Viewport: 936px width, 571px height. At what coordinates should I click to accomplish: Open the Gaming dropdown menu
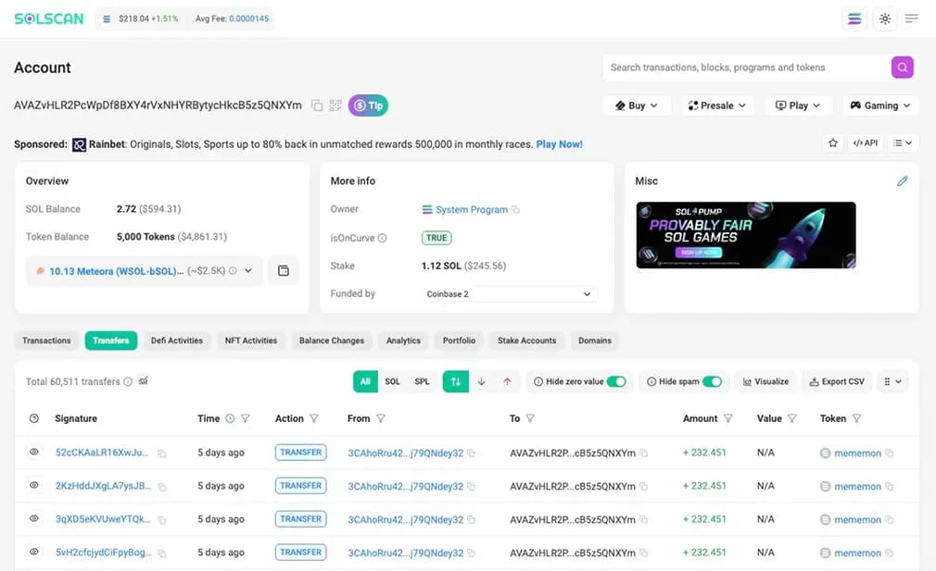coord(879,106)
